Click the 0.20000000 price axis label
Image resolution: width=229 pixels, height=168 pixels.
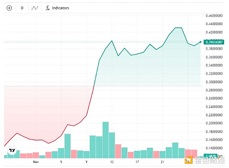(x=214, y=124)
